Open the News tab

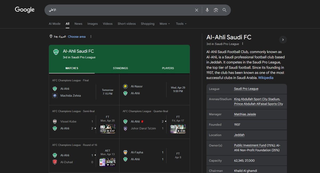[78, 24]
